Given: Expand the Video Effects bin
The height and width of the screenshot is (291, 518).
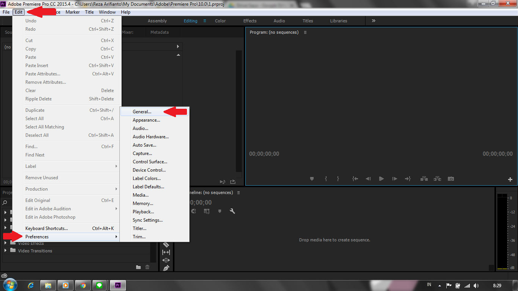Looking at the screenshot, I should pos(6,243).
